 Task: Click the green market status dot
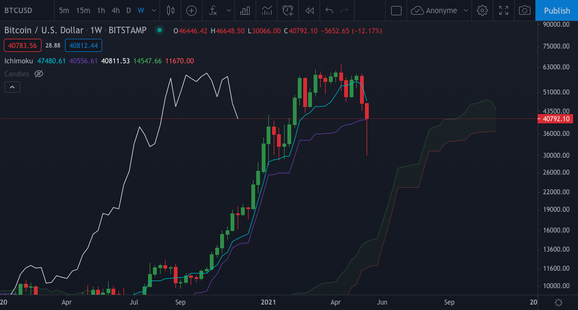[x=160, y=30]
